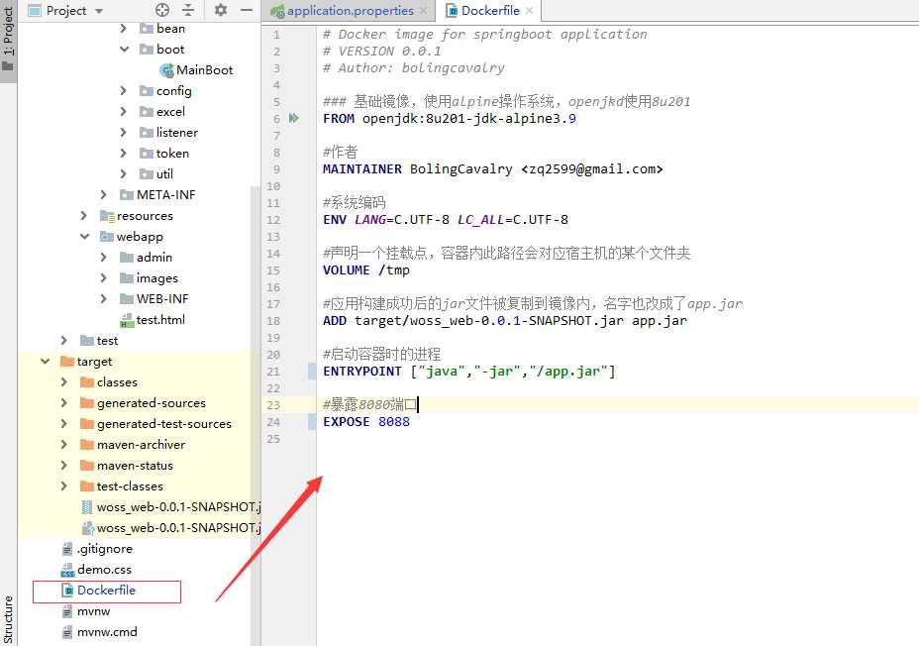Expand the images folder

[x=104, y=277]
